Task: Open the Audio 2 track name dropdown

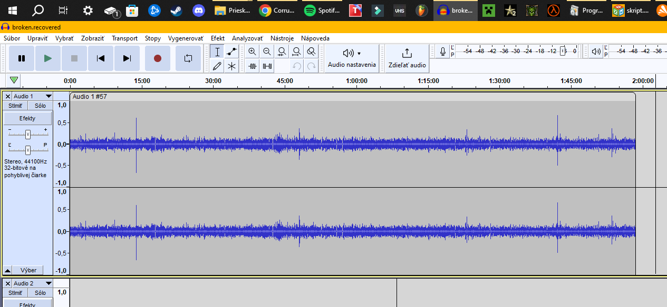Action: pyautogui.click(x=33, y=283)
